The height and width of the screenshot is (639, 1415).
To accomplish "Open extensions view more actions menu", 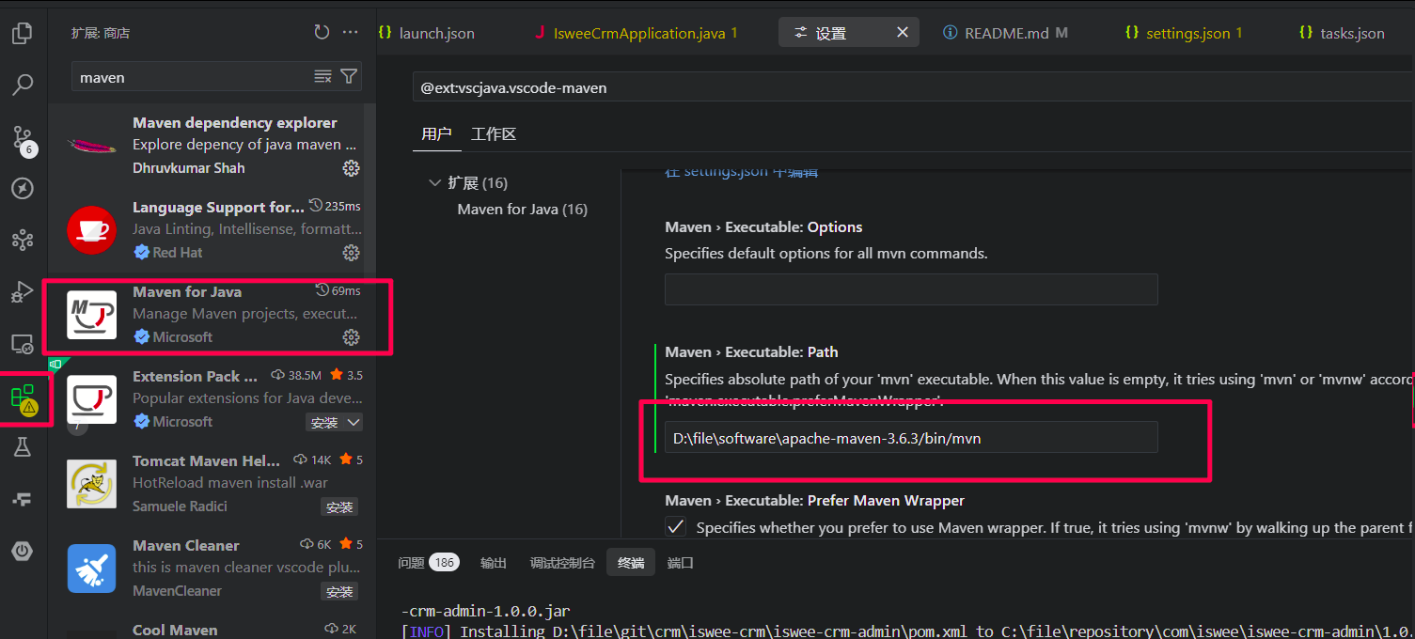I will tap(351, 32).
